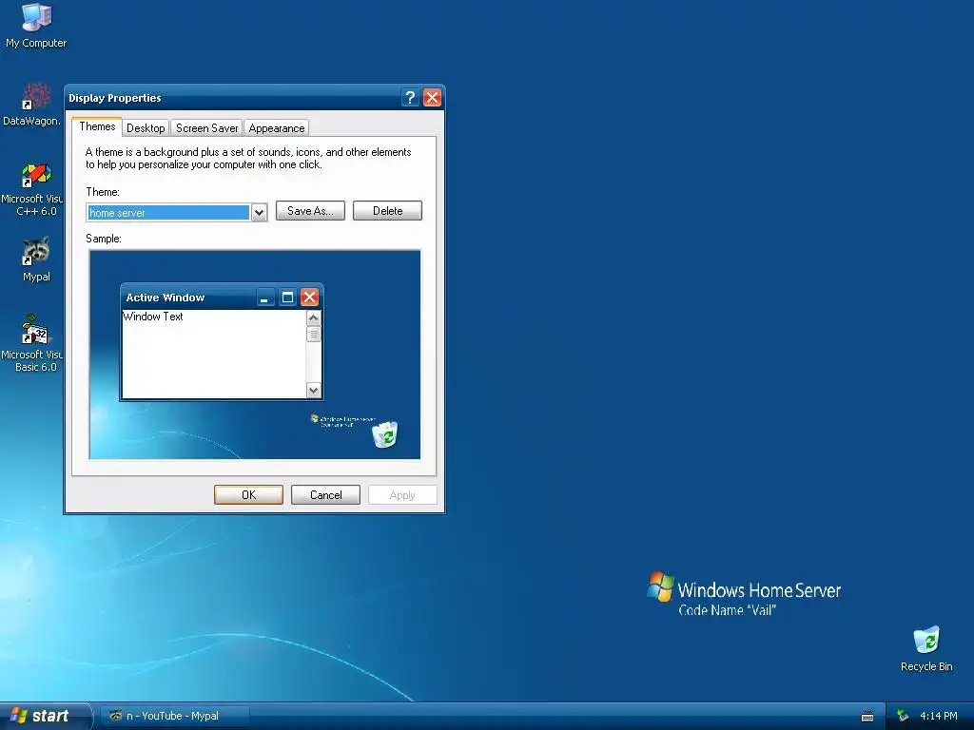974x730 pixels.
Task: Select the Recycle Bin desktop icon
Action: click(926, 648)
